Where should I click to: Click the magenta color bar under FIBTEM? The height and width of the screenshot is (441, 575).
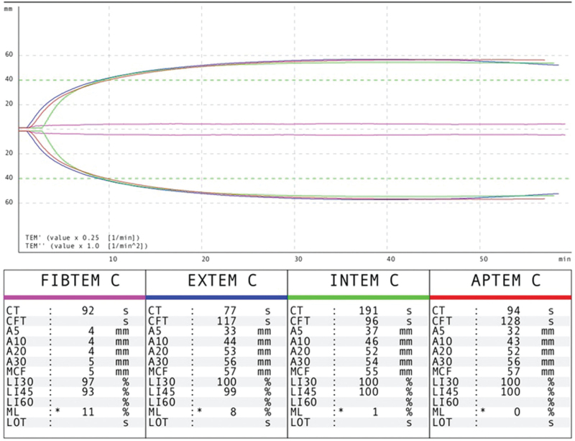tap(74, 296)
